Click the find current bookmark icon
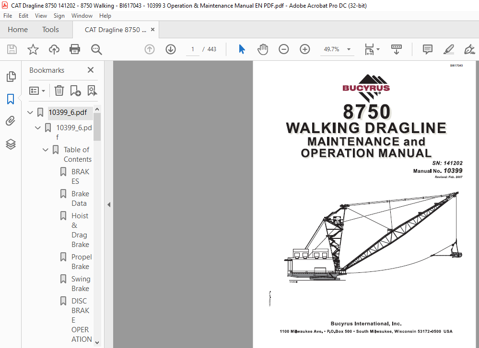The height and width of the screenshot is (348, 479). [92, 90]
